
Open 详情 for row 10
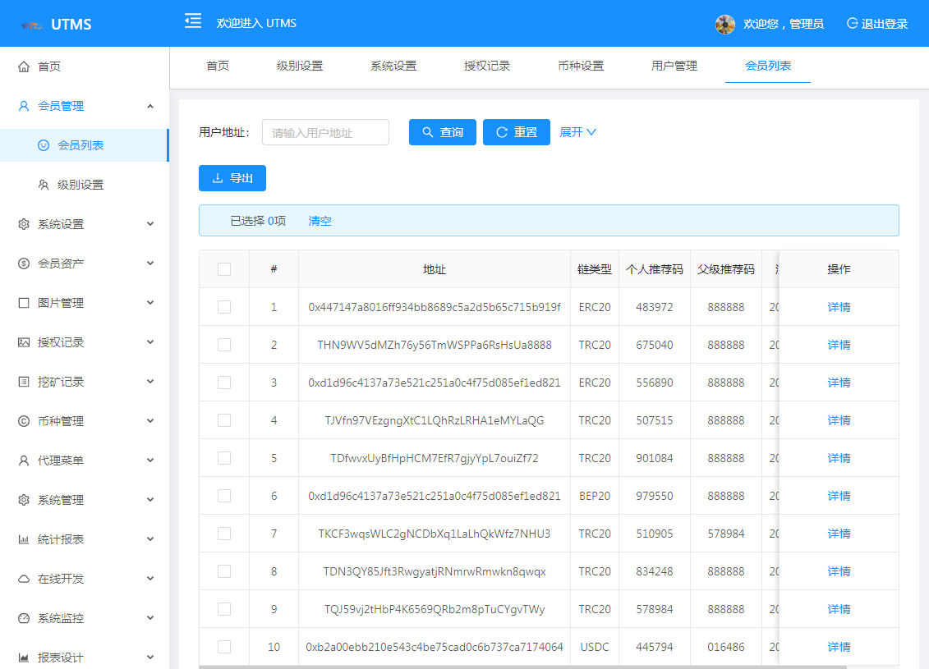(839, 647)
